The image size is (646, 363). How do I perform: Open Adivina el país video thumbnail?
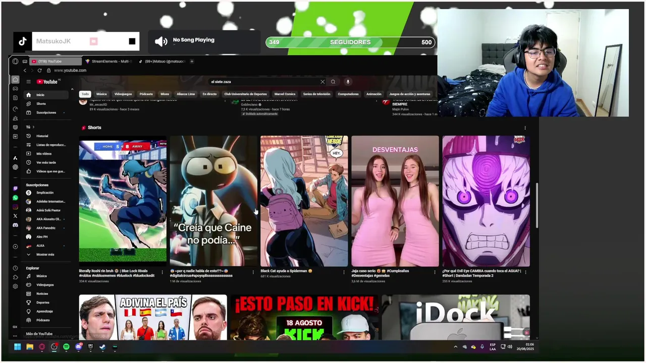tap(153, 317)
